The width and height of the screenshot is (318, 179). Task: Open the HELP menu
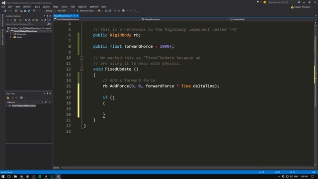(104, 6)
